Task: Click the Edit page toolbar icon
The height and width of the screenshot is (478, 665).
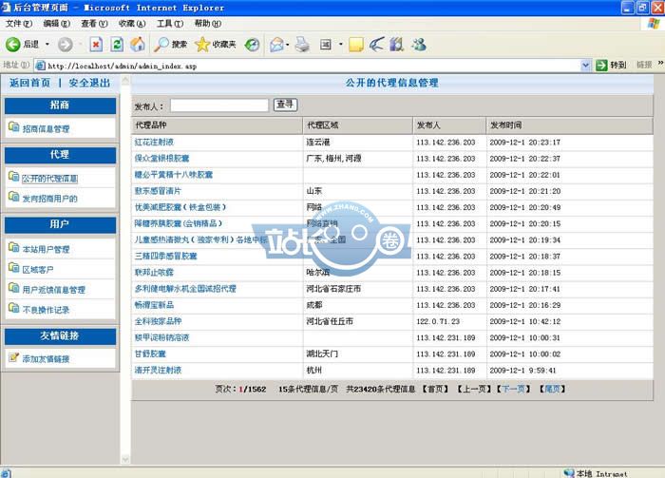Action: click(x=326, y=44)
